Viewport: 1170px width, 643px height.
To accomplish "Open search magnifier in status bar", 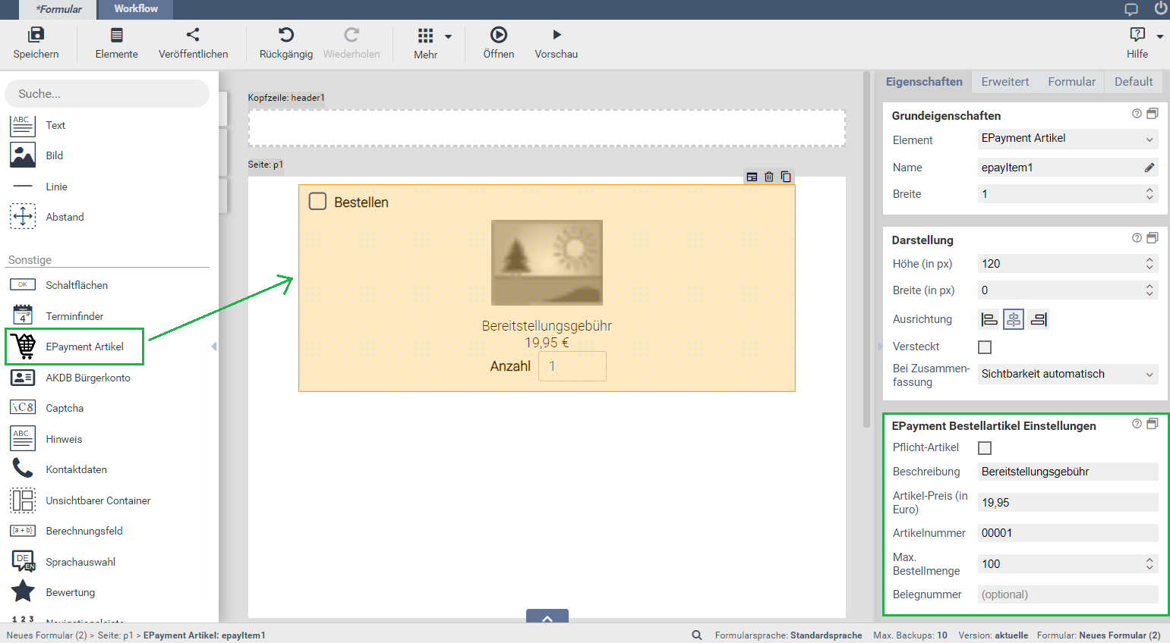I will pos(696,635).
